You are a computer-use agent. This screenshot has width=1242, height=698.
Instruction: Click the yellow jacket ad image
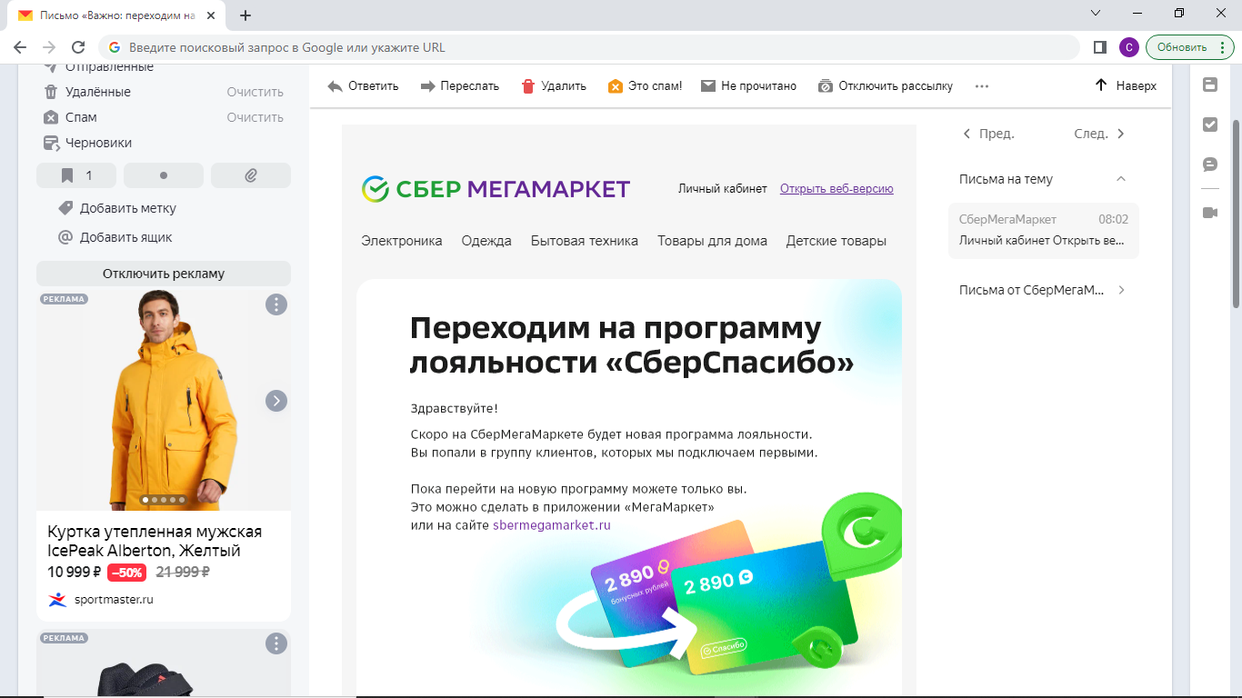coord(164,400)
